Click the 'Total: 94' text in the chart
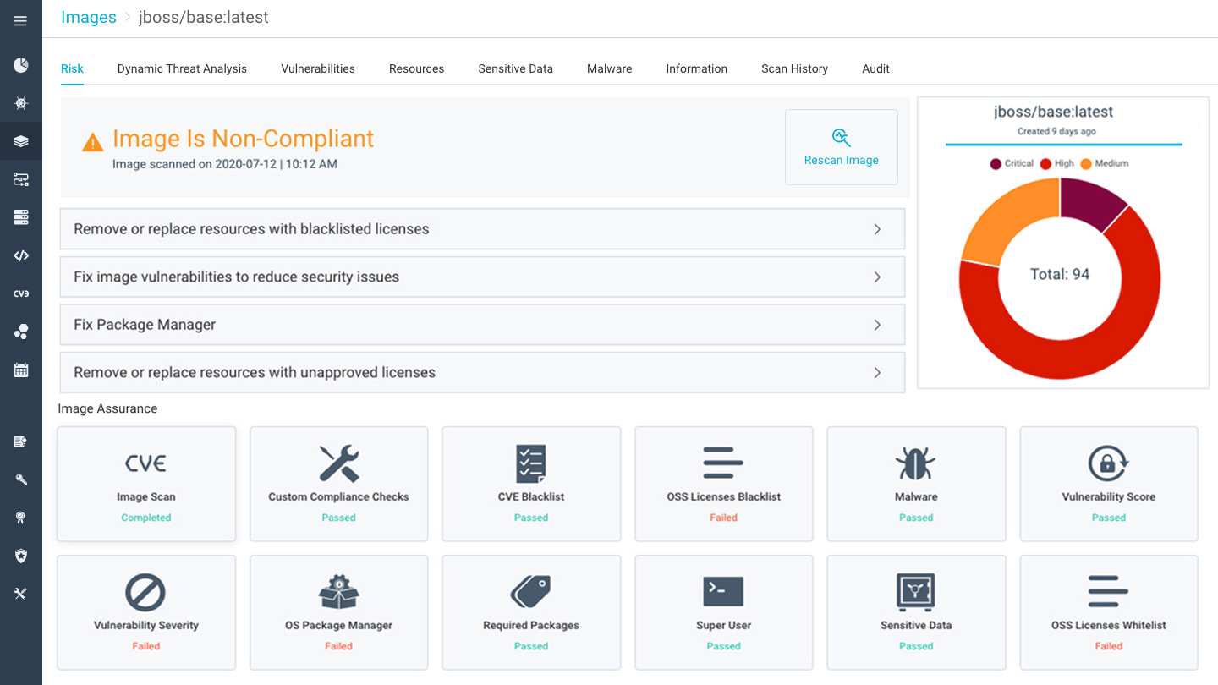 coord(1060,274)
